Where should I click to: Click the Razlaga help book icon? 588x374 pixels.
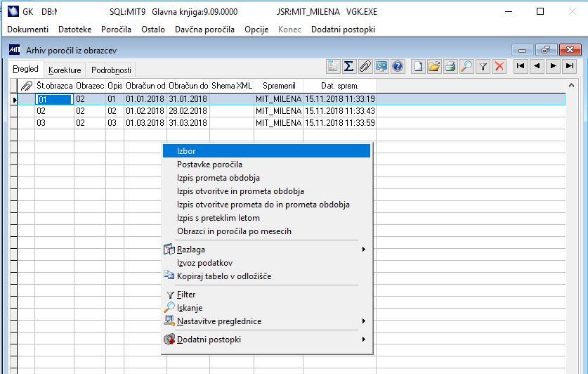click(169, 250)
